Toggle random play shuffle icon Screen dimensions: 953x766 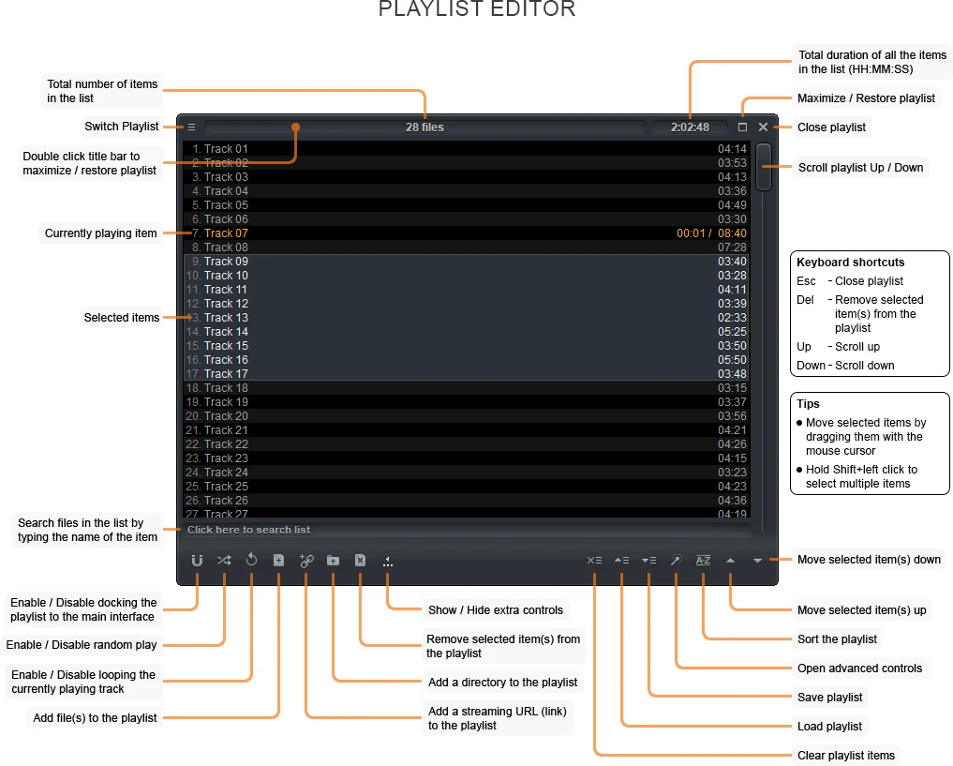(224, 561)
